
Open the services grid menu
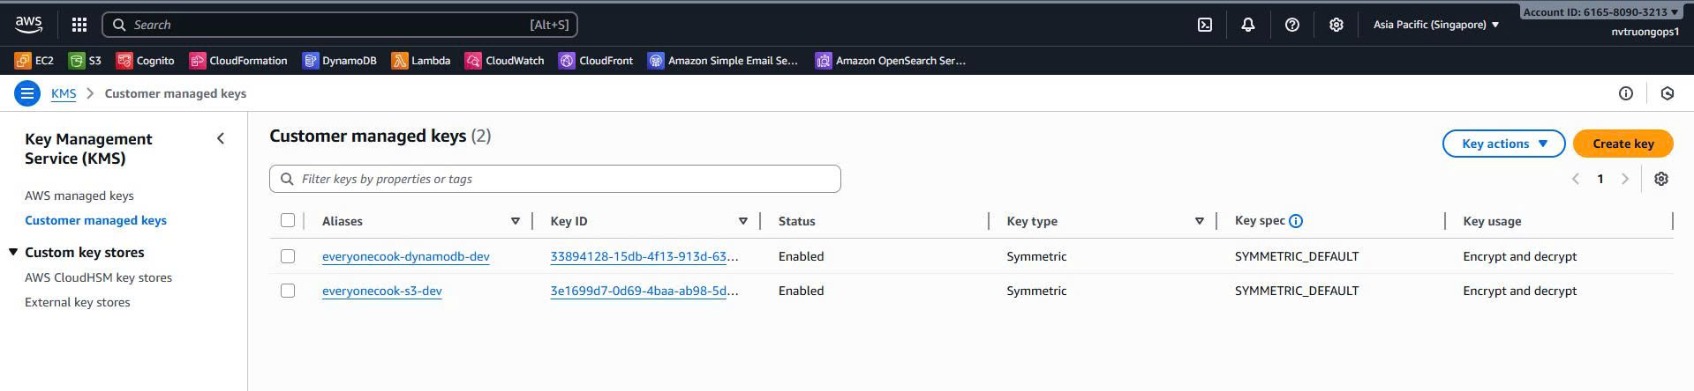click(x=79, y=25)
